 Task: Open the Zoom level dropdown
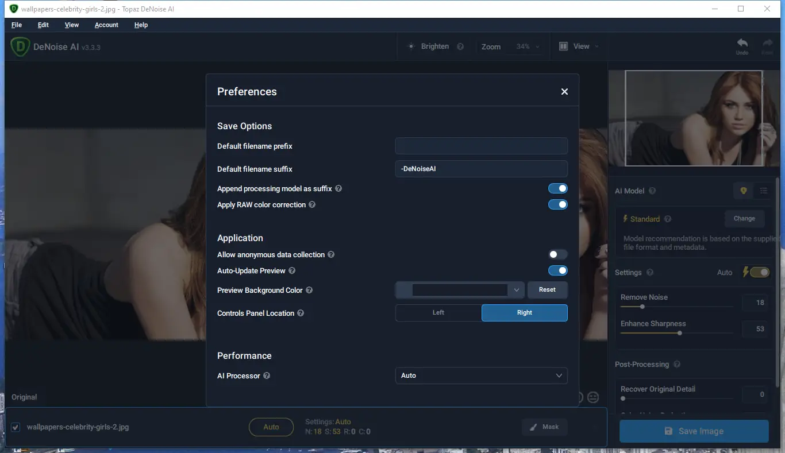(x=526, y=47)
